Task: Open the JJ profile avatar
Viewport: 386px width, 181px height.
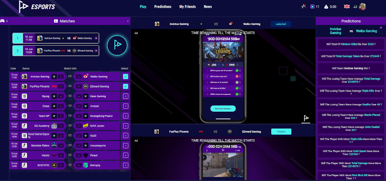Action: 363,7
